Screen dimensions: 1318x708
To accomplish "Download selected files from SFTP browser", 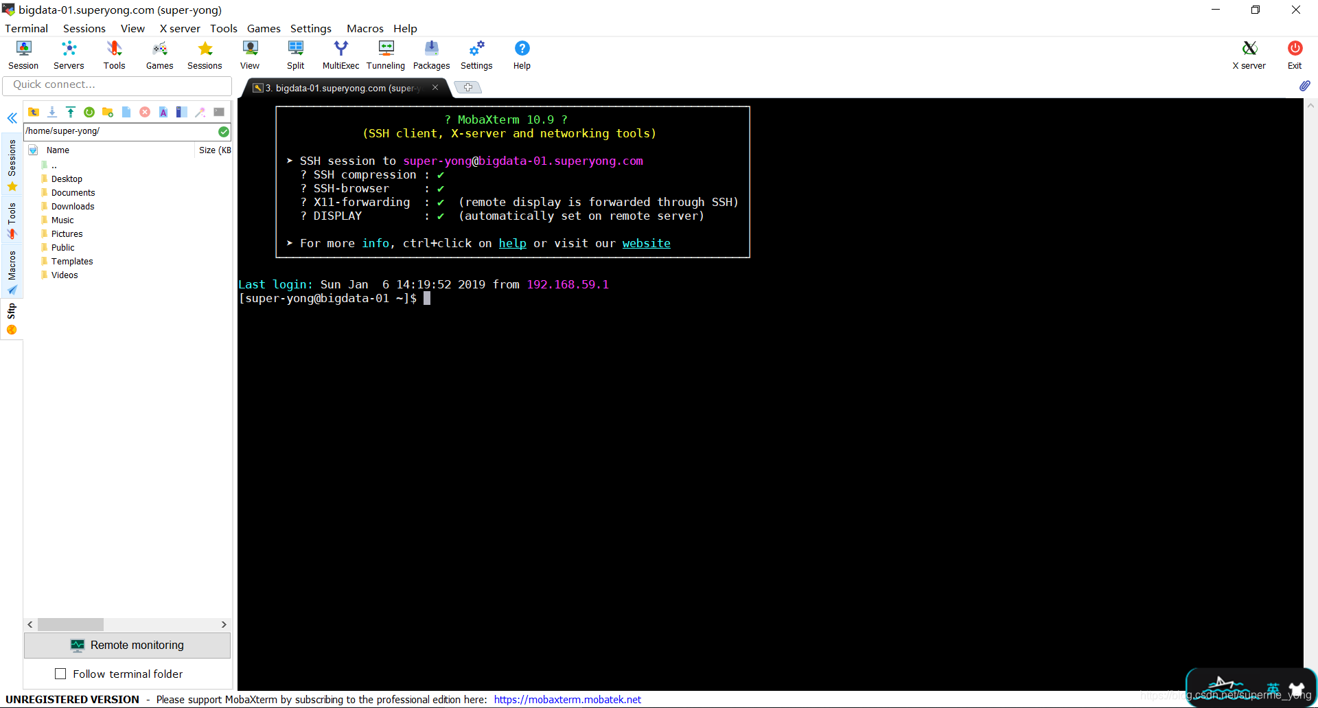I will point(52,112).
